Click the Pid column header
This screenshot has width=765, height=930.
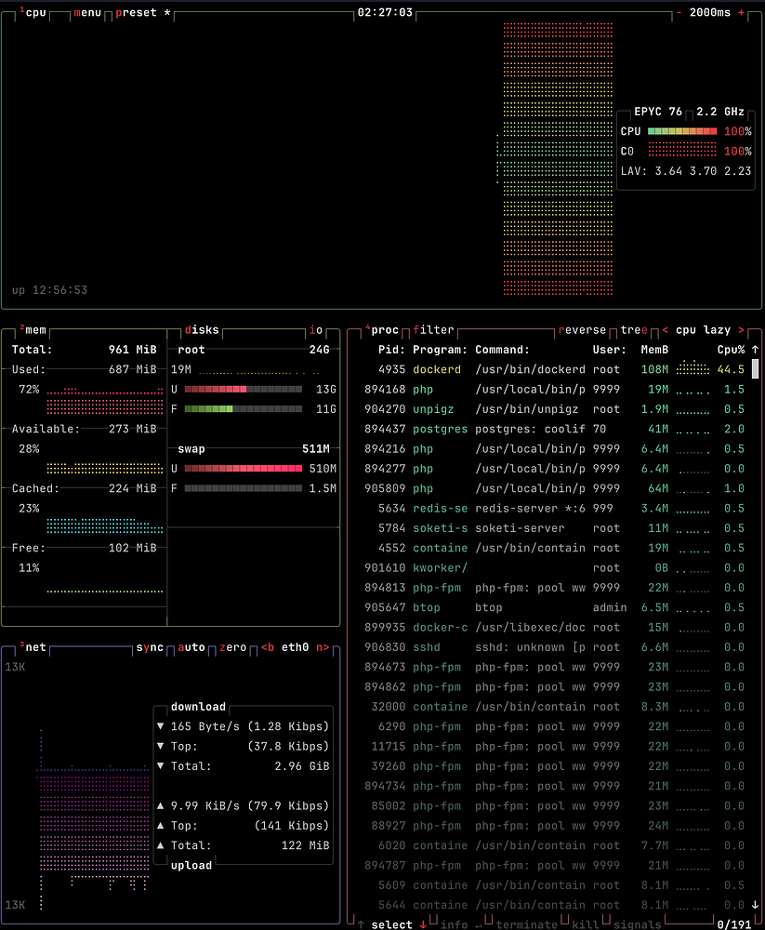[x=392, y=350]
